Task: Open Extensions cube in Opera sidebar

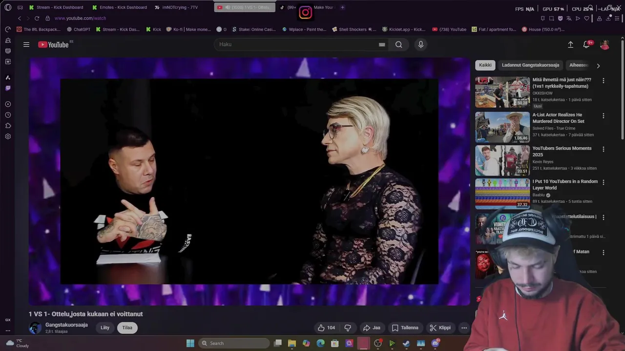Action: pos(8,126)
